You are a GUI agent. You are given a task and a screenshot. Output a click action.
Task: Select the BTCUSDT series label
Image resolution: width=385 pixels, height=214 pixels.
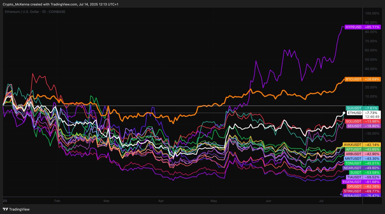[353, 79]
